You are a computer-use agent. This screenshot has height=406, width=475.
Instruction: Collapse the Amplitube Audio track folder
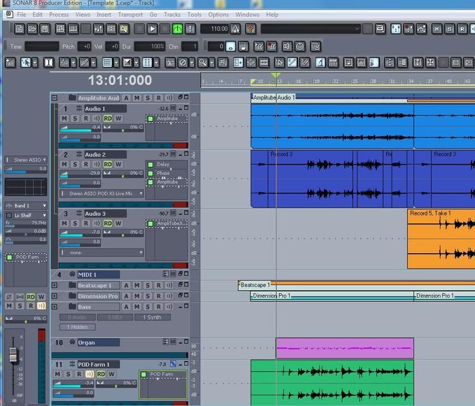(x=55, y=98)
